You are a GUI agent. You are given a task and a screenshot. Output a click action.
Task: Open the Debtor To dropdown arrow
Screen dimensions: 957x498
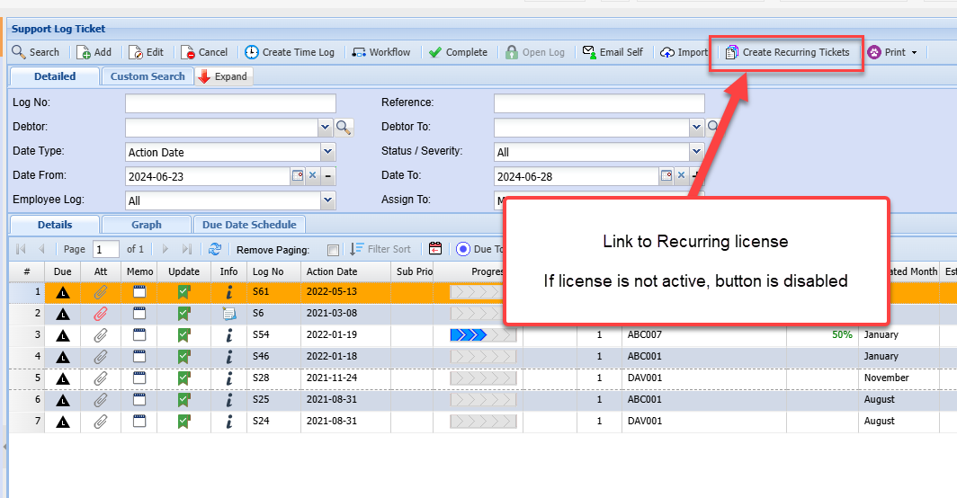point(696,127)
